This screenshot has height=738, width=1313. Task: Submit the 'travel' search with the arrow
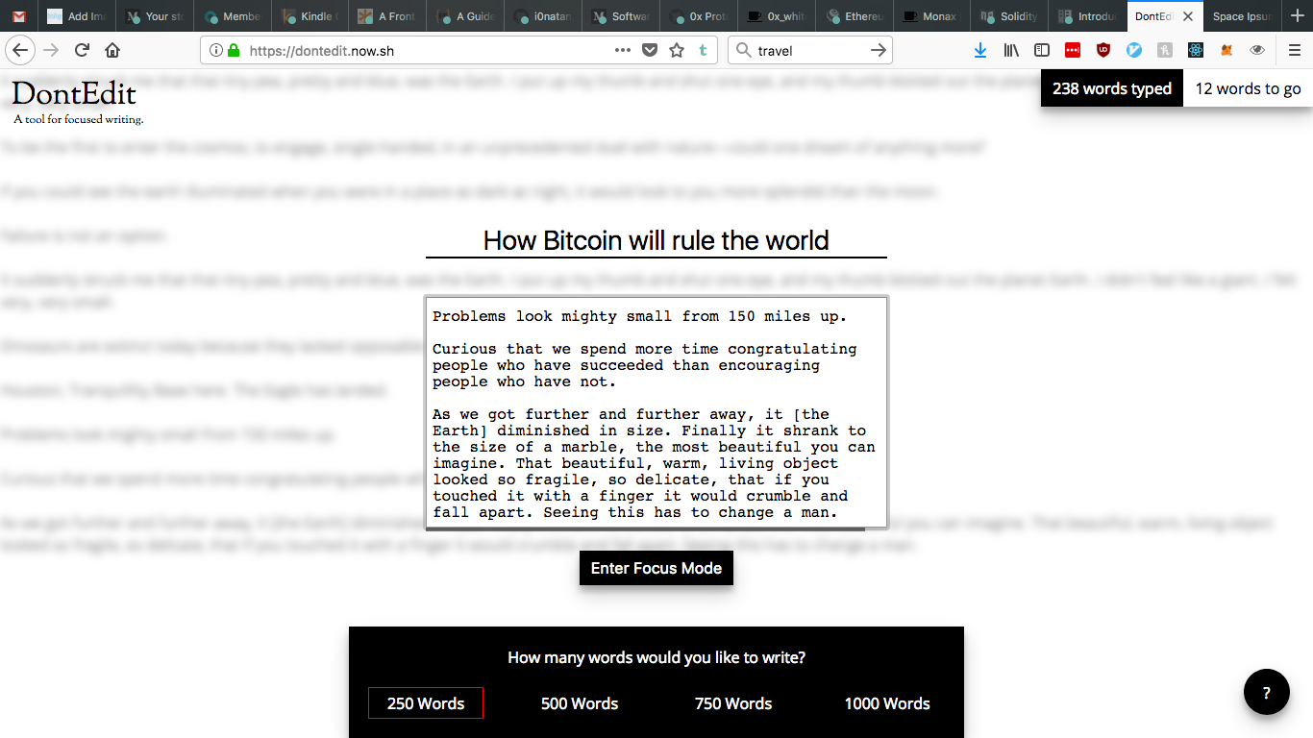coord(878,50)
